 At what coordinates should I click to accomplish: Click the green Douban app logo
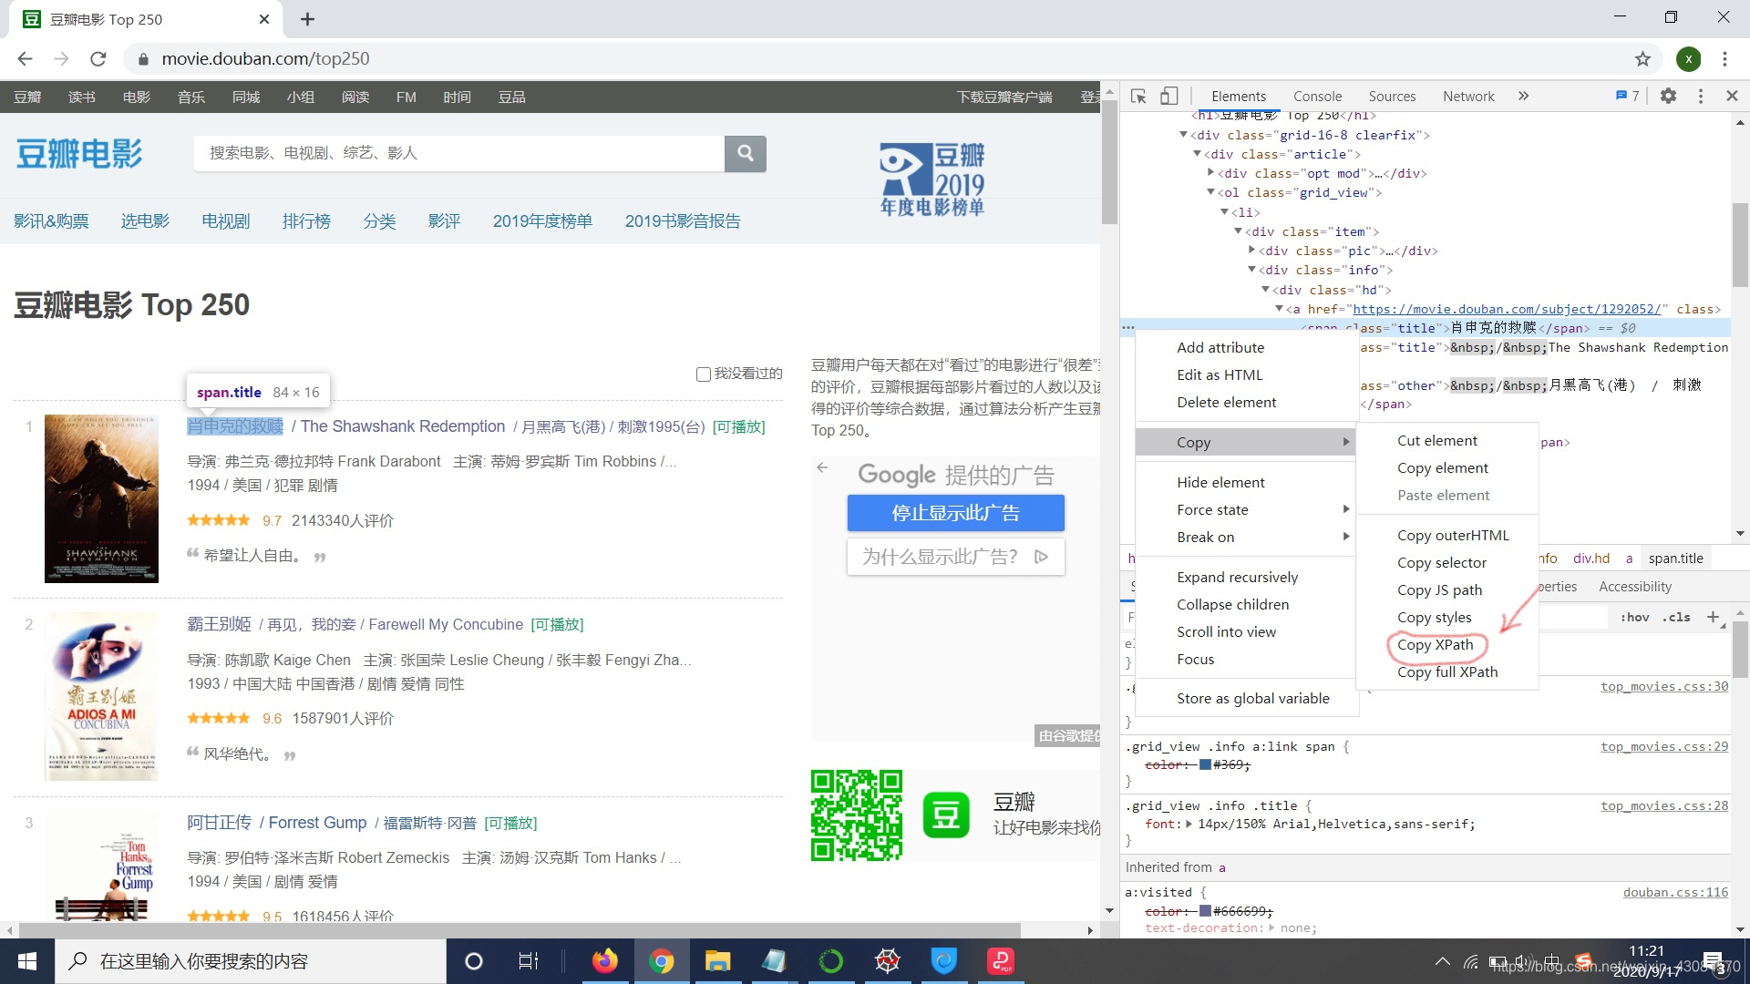click(946, 815)
